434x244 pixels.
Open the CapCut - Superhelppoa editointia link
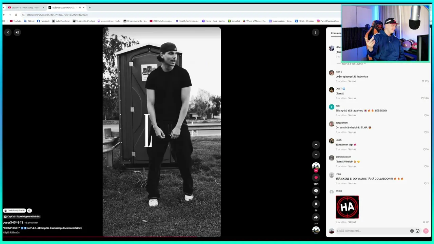[22, 217]
